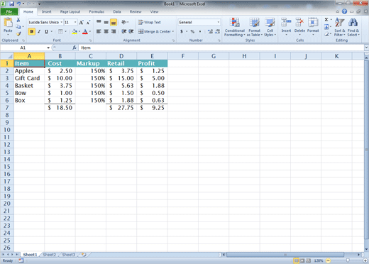Toggle Bold formatting
The image size is (369, 264).
point(31,31)
